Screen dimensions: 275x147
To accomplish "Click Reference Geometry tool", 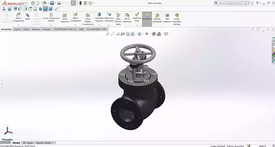I will coord(109,17).
